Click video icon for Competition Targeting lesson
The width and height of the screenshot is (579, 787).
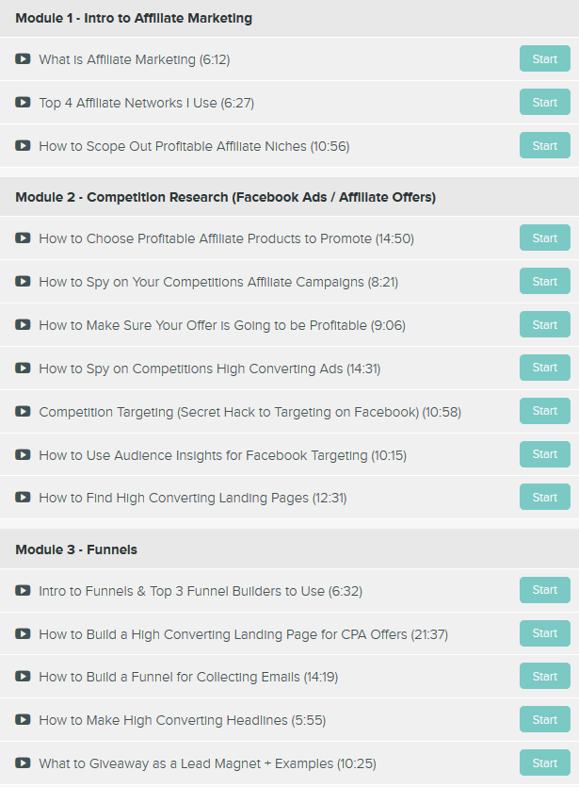23,412
